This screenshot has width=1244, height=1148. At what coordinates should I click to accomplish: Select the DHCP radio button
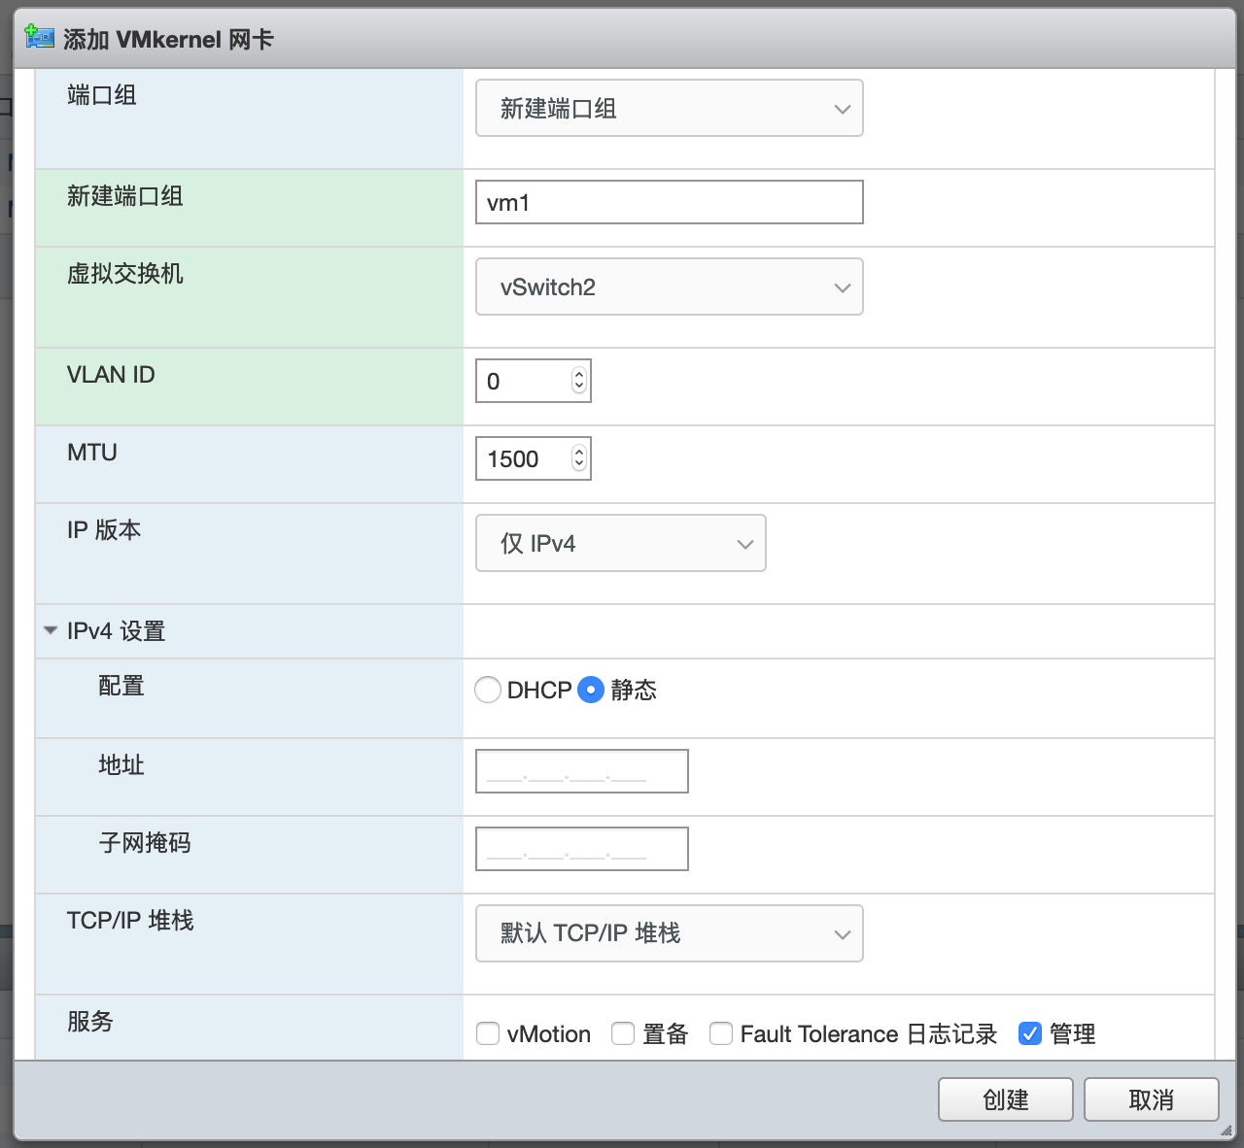[x=488, y=690]
